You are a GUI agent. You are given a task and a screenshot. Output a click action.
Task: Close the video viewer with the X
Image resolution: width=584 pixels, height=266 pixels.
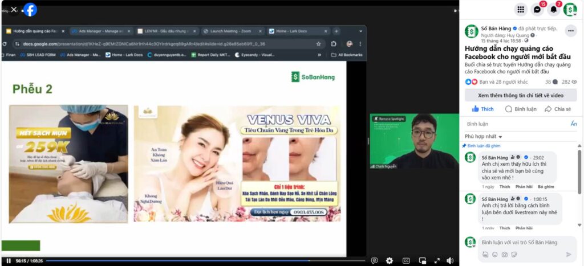tap(14, 10)
